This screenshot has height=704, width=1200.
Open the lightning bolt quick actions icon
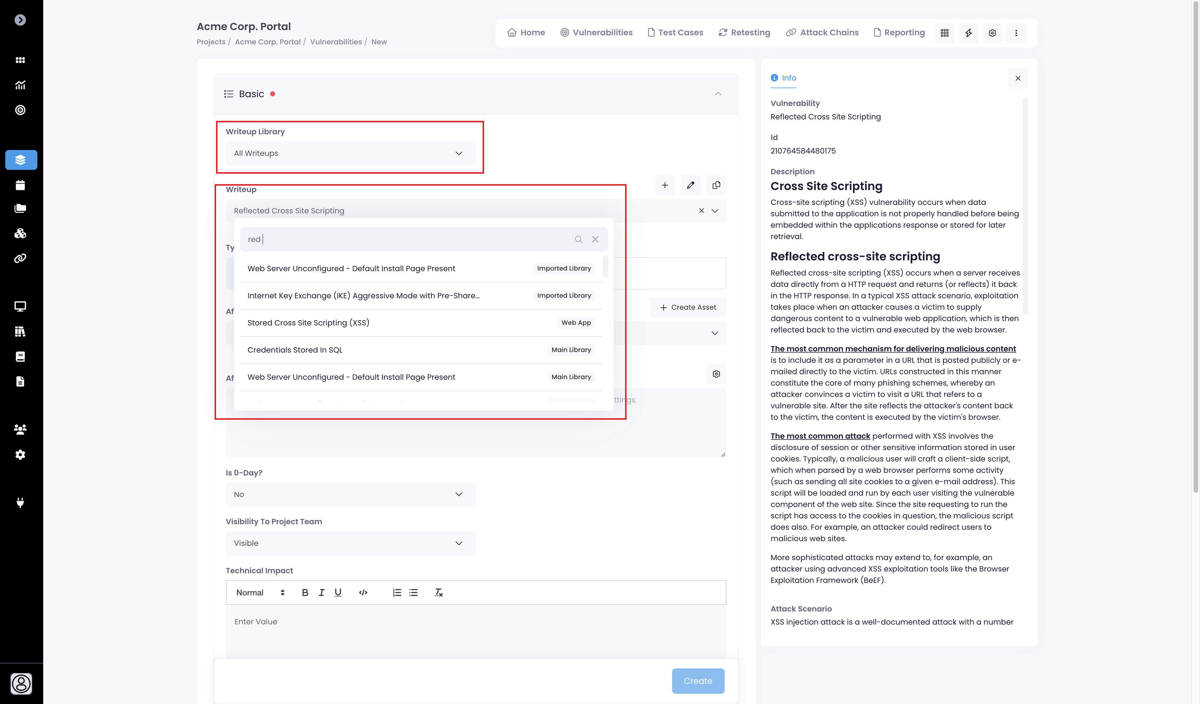pos(968,33)
